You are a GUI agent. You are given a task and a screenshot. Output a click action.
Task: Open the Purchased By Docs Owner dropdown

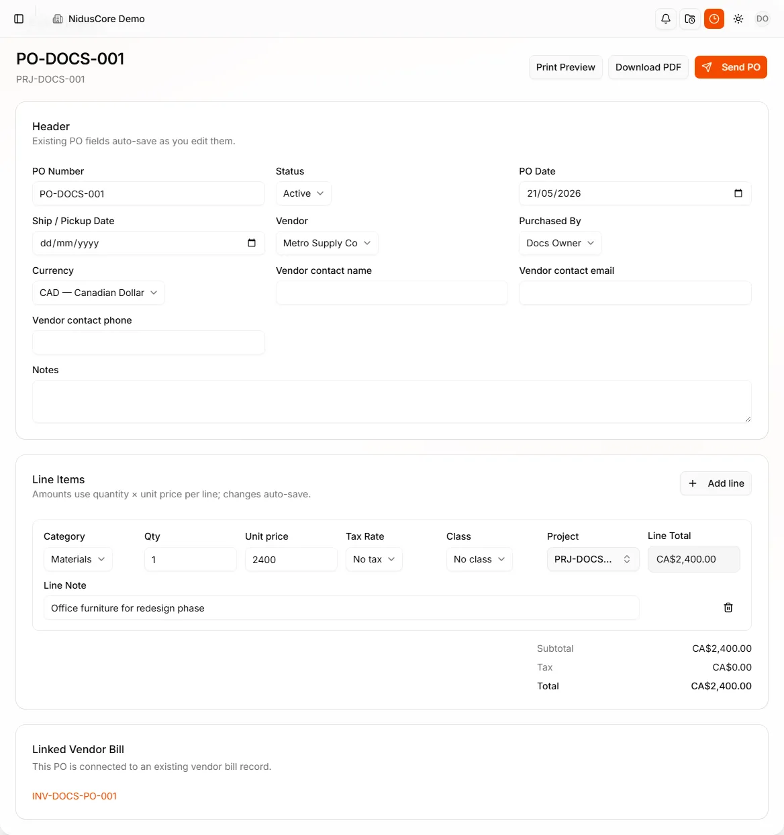click(x=560, y=243)
